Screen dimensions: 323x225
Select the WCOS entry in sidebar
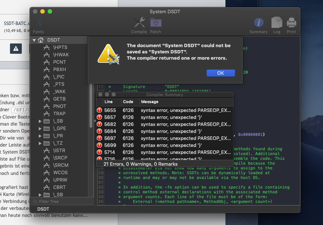60,172
